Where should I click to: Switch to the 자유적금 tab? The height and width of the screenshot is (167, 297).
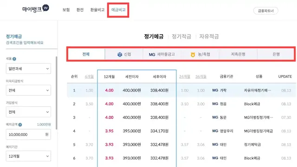coord(209,36)
